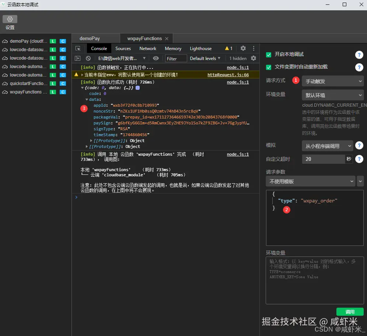367x336 pixels.
Task: Select first lowcode-datasou... function
Action: (28, 50)
